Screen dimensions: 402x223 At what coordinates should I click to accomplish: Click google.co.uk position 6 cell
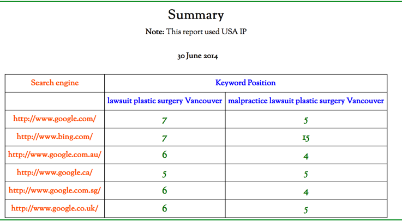click(164, 209)
